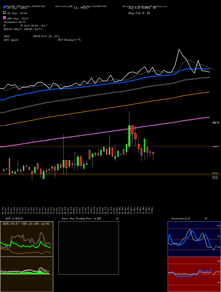Open the MACD histogram thumbnail chart
221x292 pixels.
(x=27, y=274)
